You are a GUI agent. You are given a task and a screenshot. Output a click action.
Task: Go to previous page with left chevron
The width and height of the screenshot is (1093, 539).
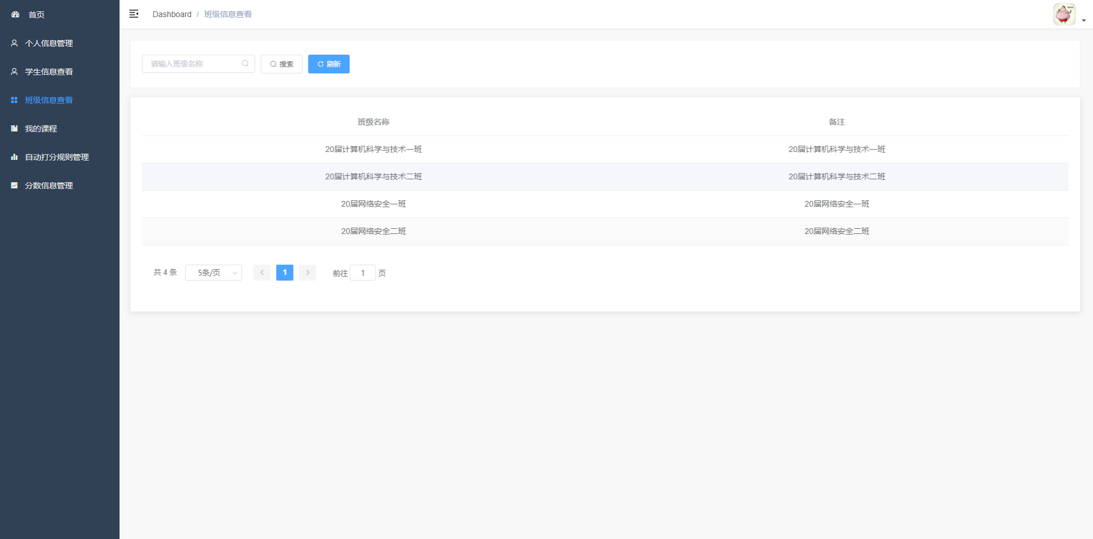[x=262, y=273]
